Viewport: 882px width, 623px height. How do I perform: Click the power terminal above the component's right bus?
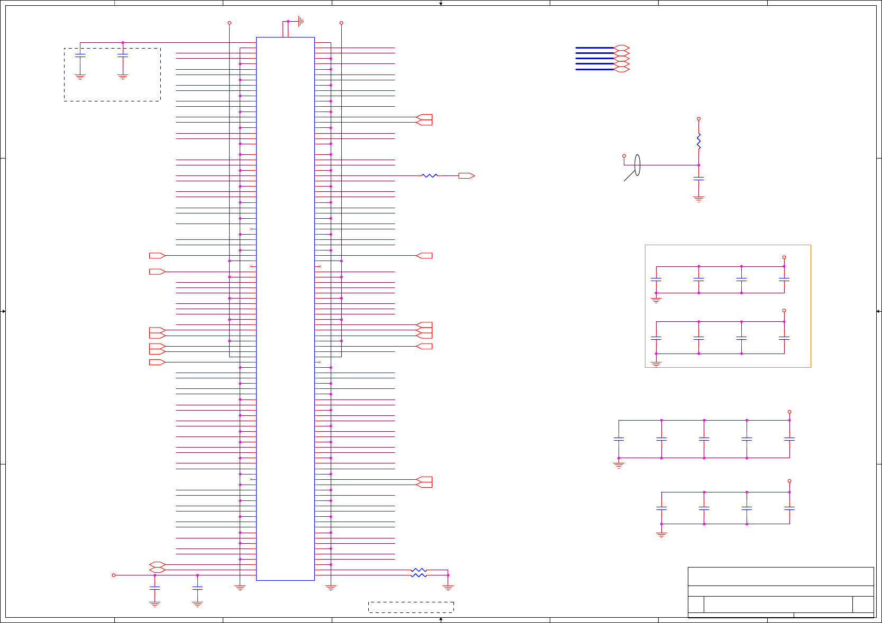pyautogui.click(x=341, y=23)
